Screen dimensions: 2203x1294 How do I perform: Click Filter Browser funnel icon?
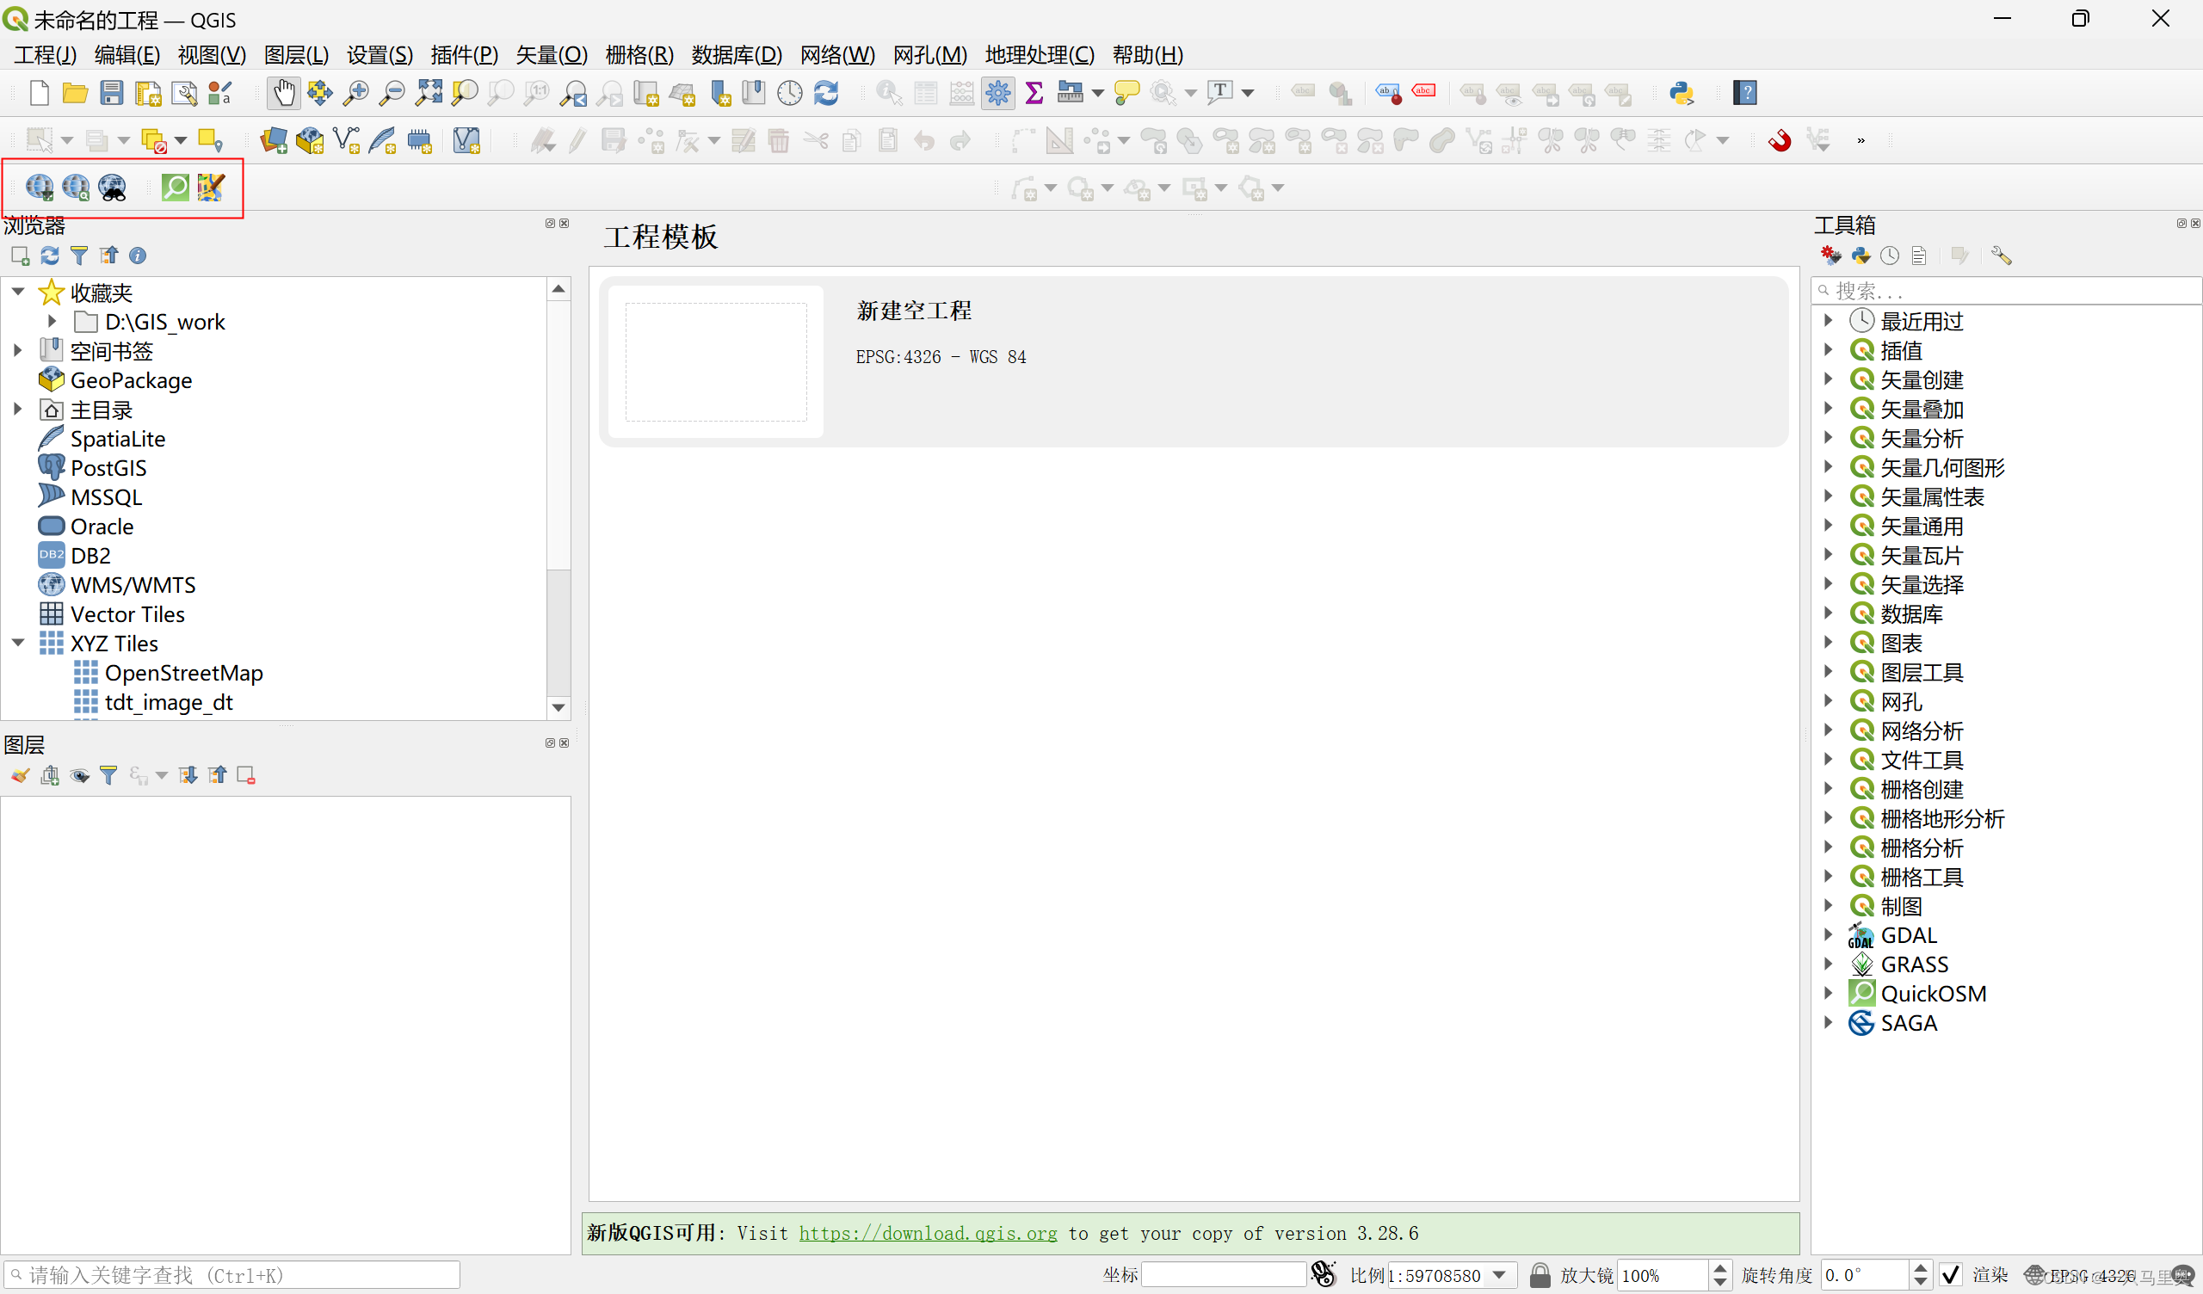pyautogui.click(x=78, y=256)
